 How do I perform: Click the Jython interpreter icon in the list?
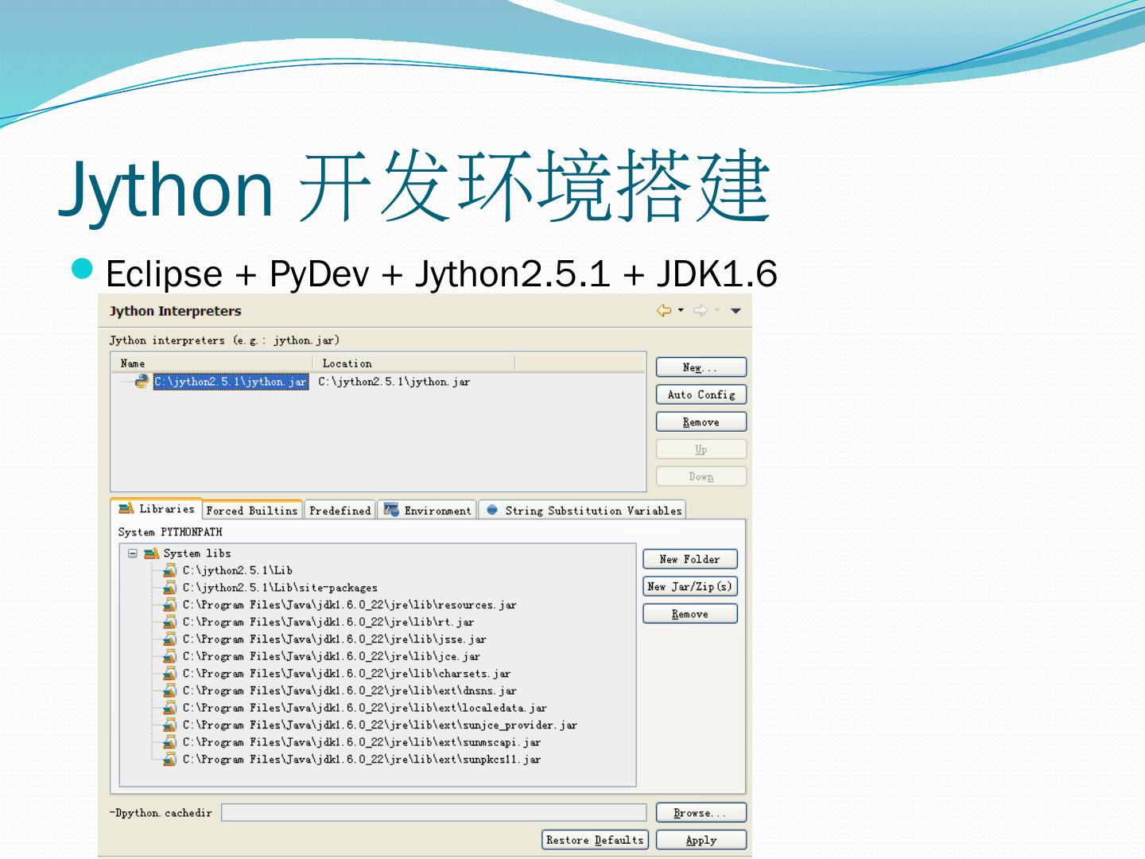(x=142, y=382)
